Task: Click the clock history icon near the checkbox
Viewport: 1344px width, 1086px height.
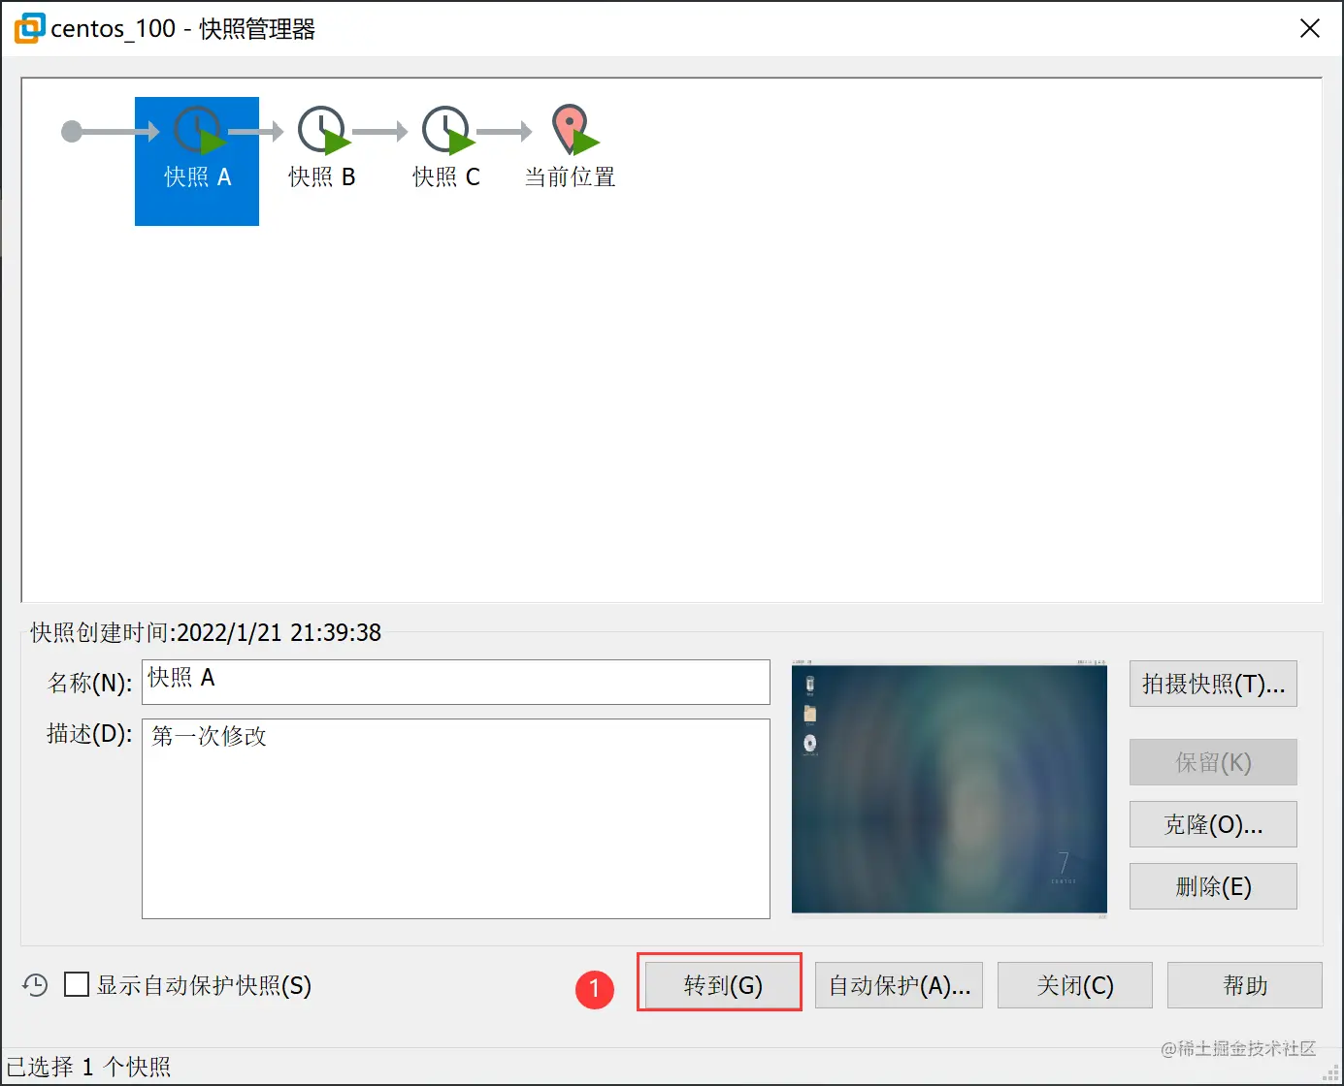Action: [35, 985]
